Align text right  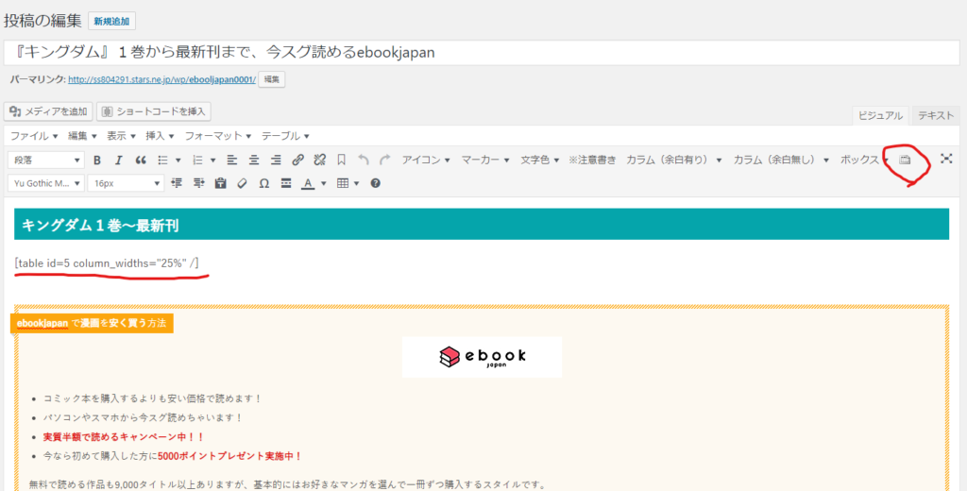click(276, 161)
